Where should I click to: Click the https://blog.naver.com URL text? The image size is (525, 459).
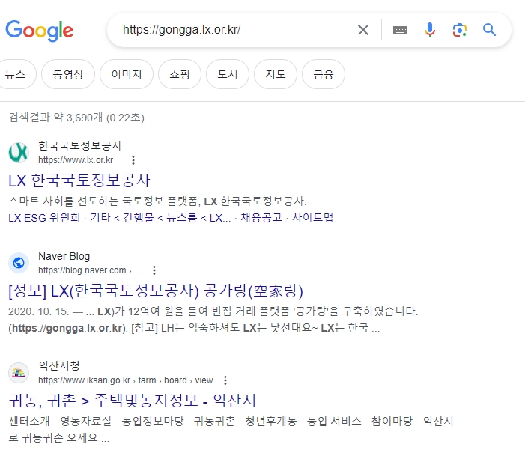pos(90,270)
